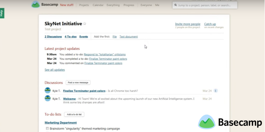
Task: Star the SkyNet Initiative project
Action: (x=84, y=24)
